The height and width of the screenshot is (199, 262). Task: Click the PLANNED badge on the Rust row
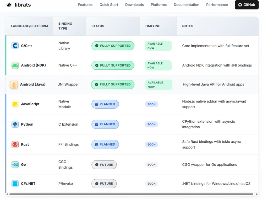(x=105, y=144)
